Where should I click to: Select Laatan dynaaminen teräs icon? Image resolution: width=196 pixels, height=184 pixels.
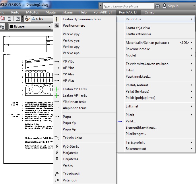pyautogui.click(x=57, y=19)
